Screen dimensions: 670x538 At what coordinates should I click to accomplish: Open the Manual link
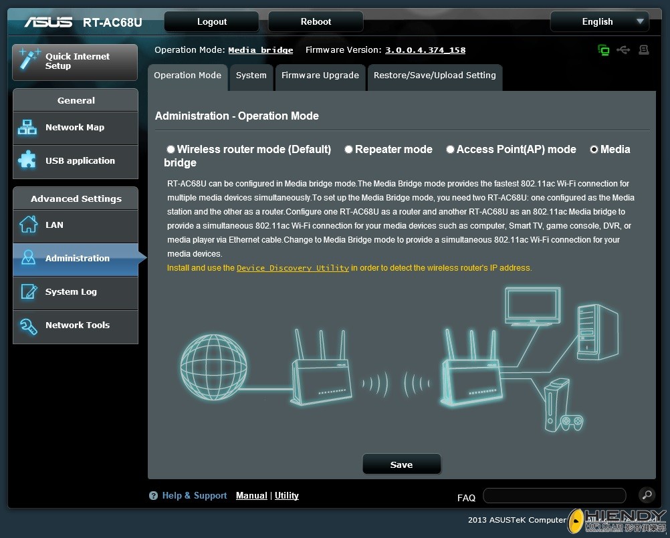[x=251, y=496]
